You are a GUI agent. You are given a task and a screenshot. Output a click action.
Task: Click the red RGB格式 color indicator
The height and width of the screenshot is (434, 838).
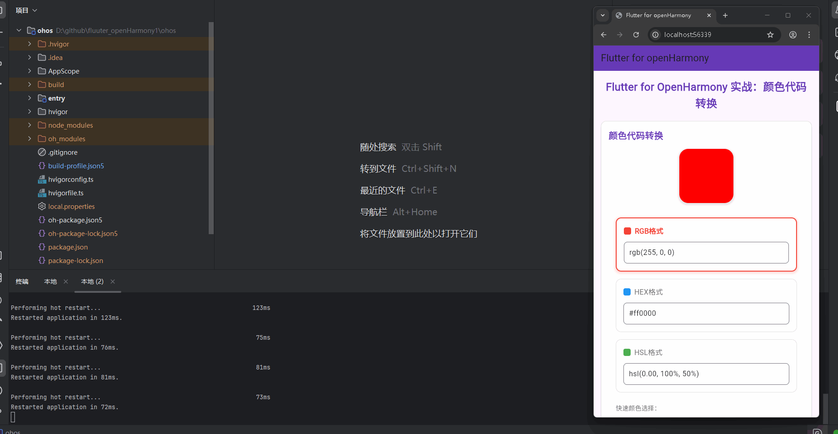coord(627,231)
